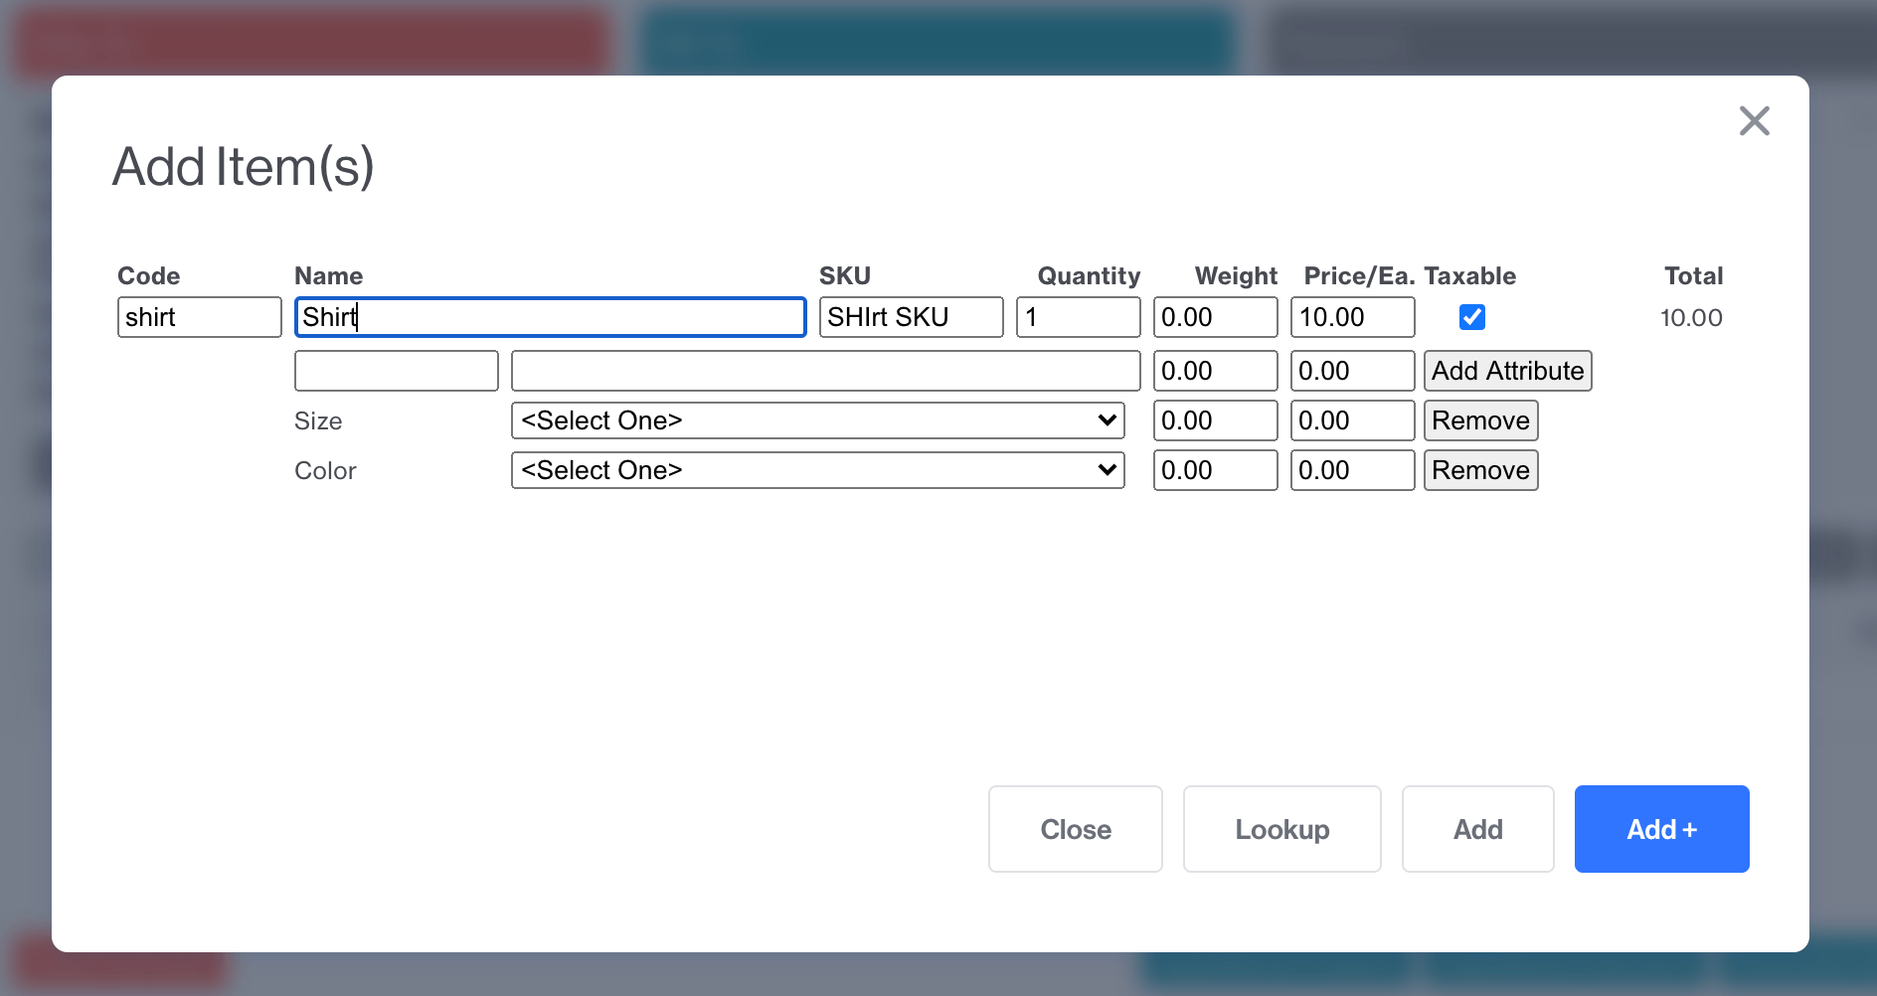Viewport: 1877px width, 996px height.
Task: Click the Quantity input showing 1
Action: pyautogui.click(x=1077, y=316)
